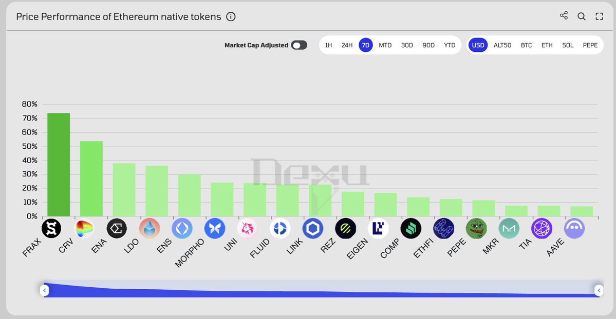
Task: Click the LDO token logo
Action: (150, 228)
